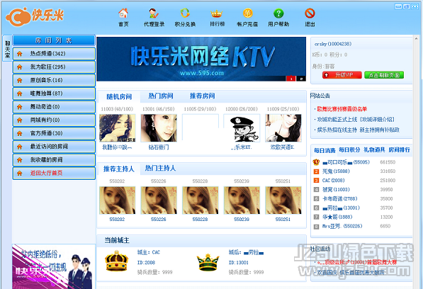Screen dimensions: 423x289
Task: Select the 推荐主持人 tab
Action: point(119,169)
